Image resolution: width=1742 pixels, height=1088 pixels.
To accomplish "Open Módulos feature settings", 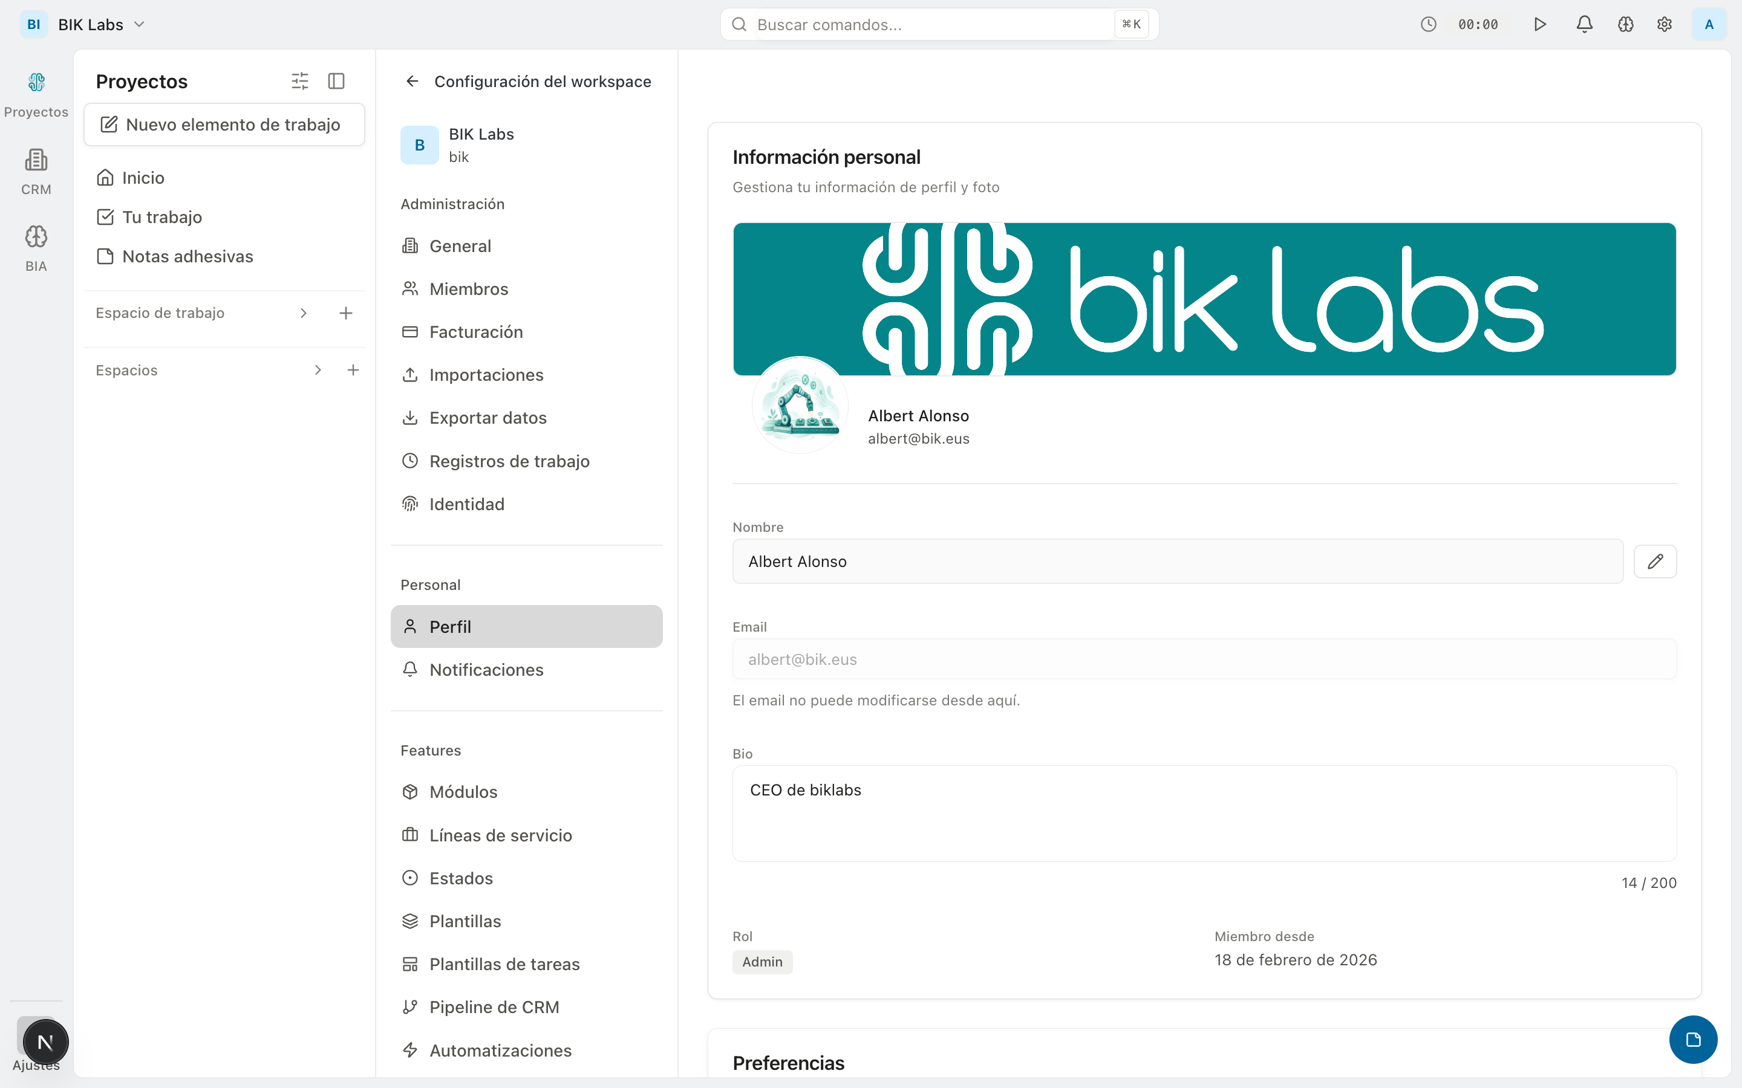I will [x=526, y=792].
